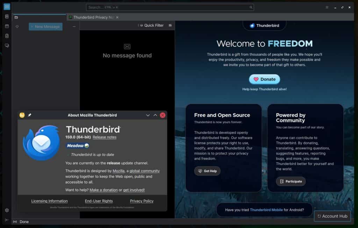Close the Thunderbird Privacy Notice tab
This screenshot has width=358, height=228.
117,17
